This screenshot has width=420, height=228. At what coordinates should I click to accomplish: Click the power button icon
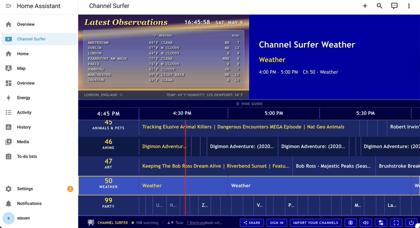coord(411,223)
